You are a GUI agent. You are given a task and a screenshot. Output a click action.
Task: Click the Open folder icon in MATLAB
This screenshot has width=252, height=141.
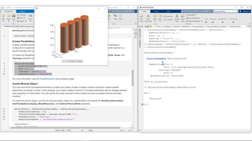[160, 16]
